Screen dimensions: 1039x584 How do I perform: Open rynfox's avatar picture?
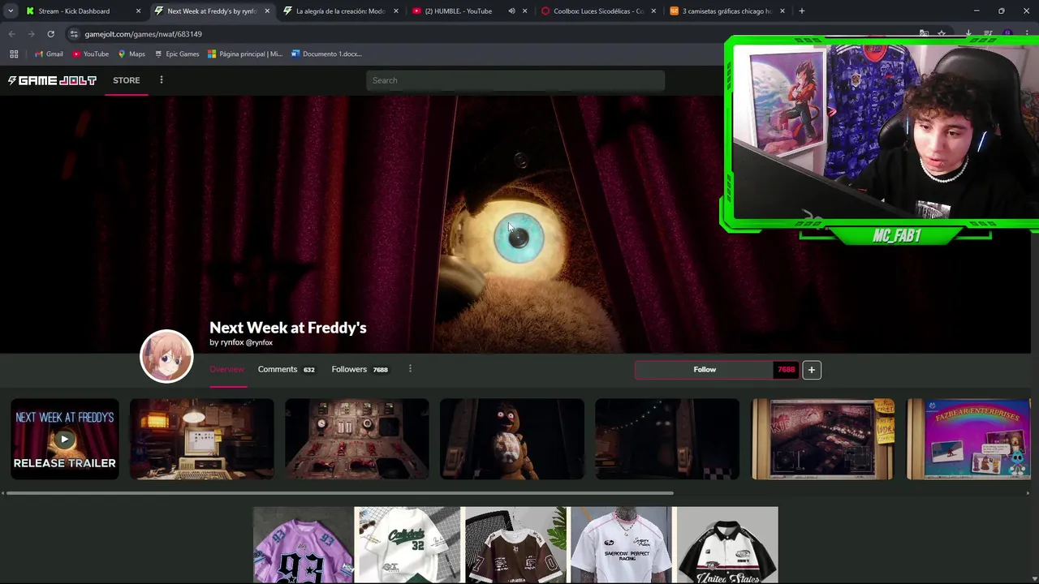click(x=166, y=356)
